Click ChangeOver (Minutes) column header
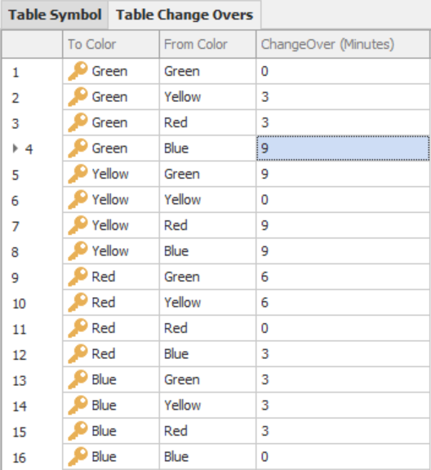This screenshot has height=470, width=431. [x=343, y=44]
